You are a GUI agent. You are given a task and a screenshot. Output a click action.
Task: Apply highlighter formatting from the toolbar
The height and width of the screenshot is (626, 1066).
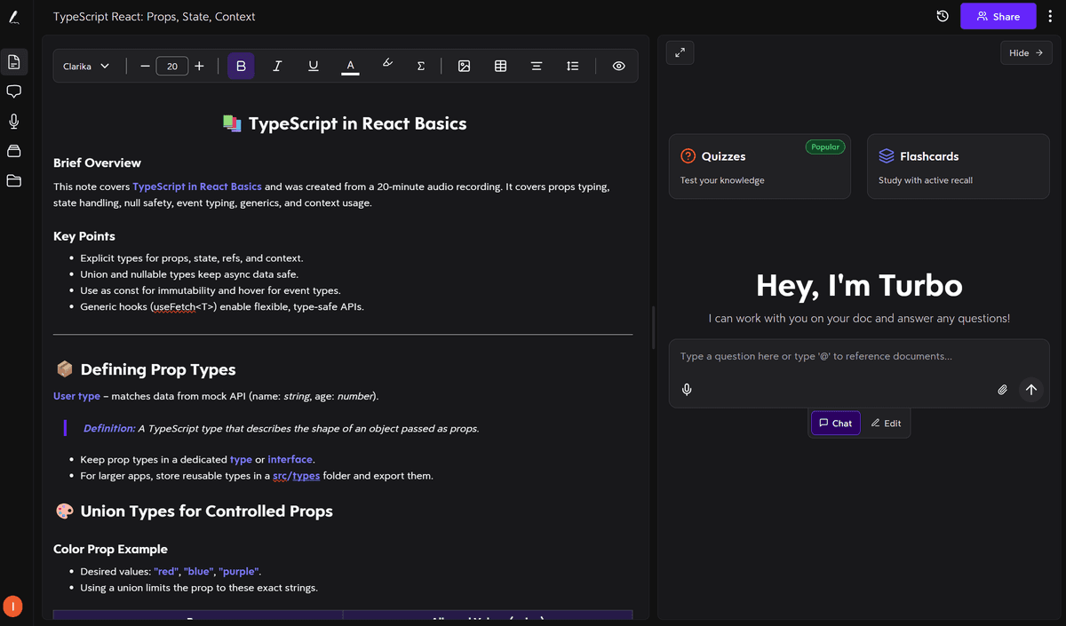click(x=386, y=65)
